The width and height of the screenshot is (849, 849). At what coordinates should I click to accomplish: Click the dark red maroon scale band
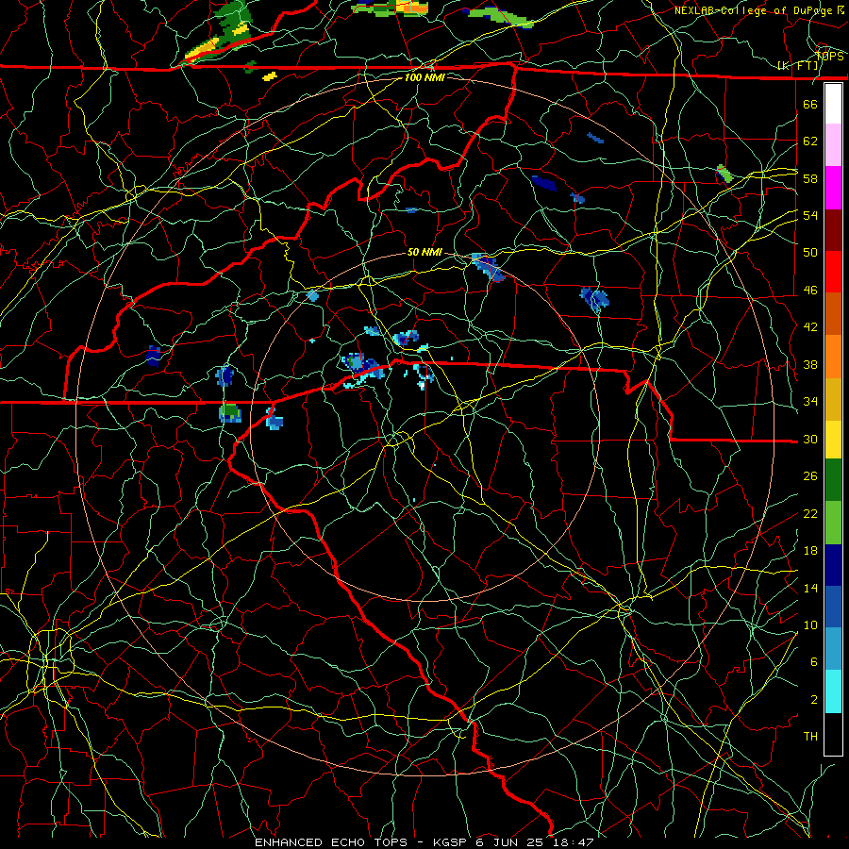pyautogui.click(x=833, y=229)
